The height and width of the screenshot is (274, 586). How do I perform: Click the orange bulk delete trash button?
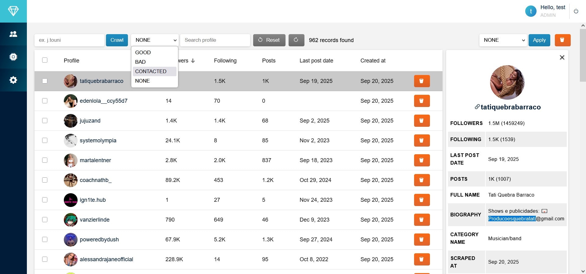point(562,40)
